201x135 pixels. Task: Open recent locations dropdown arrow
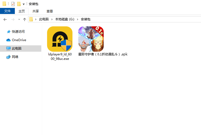pos(19,20)
